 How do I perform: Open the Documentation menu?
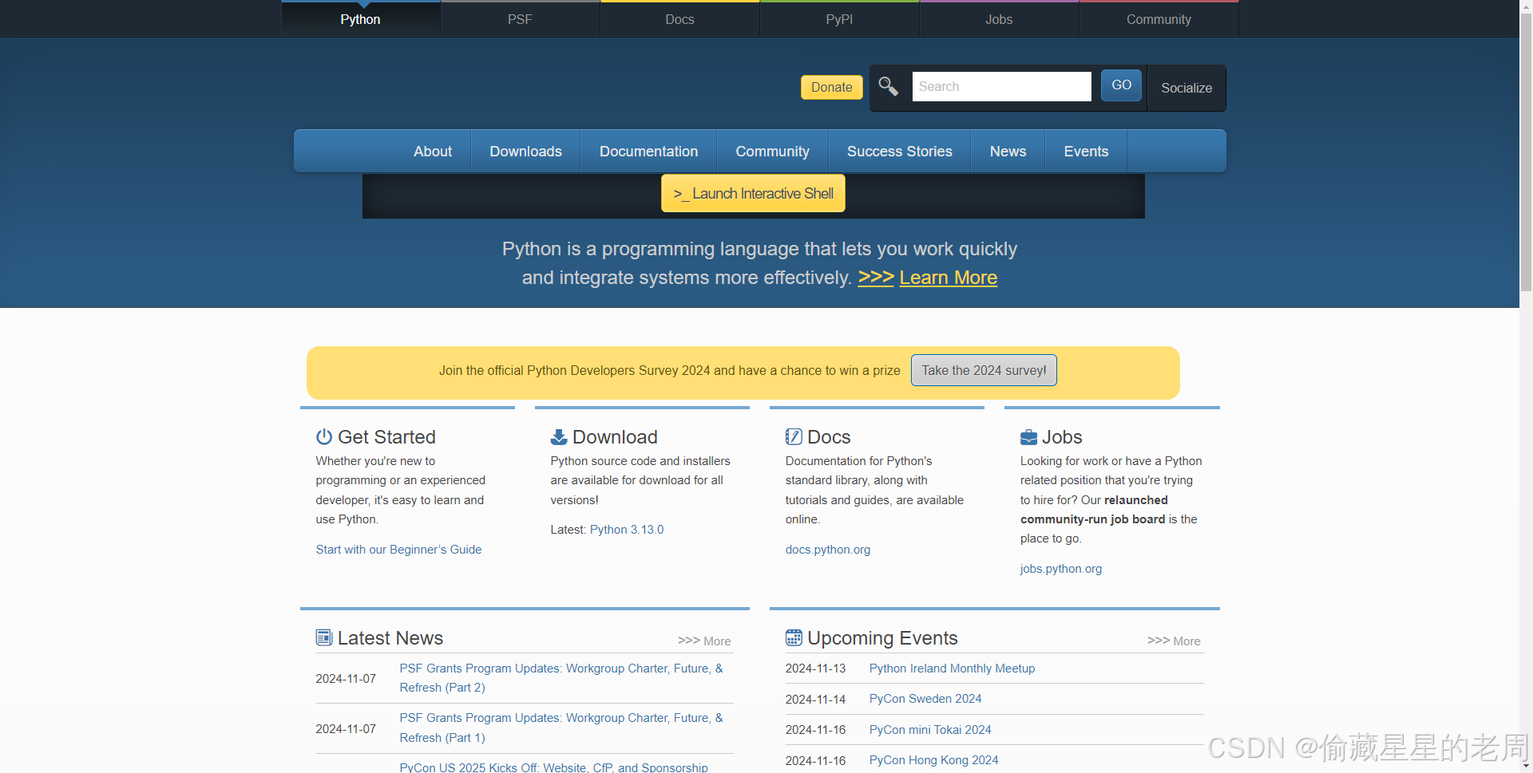coord(648,151)
